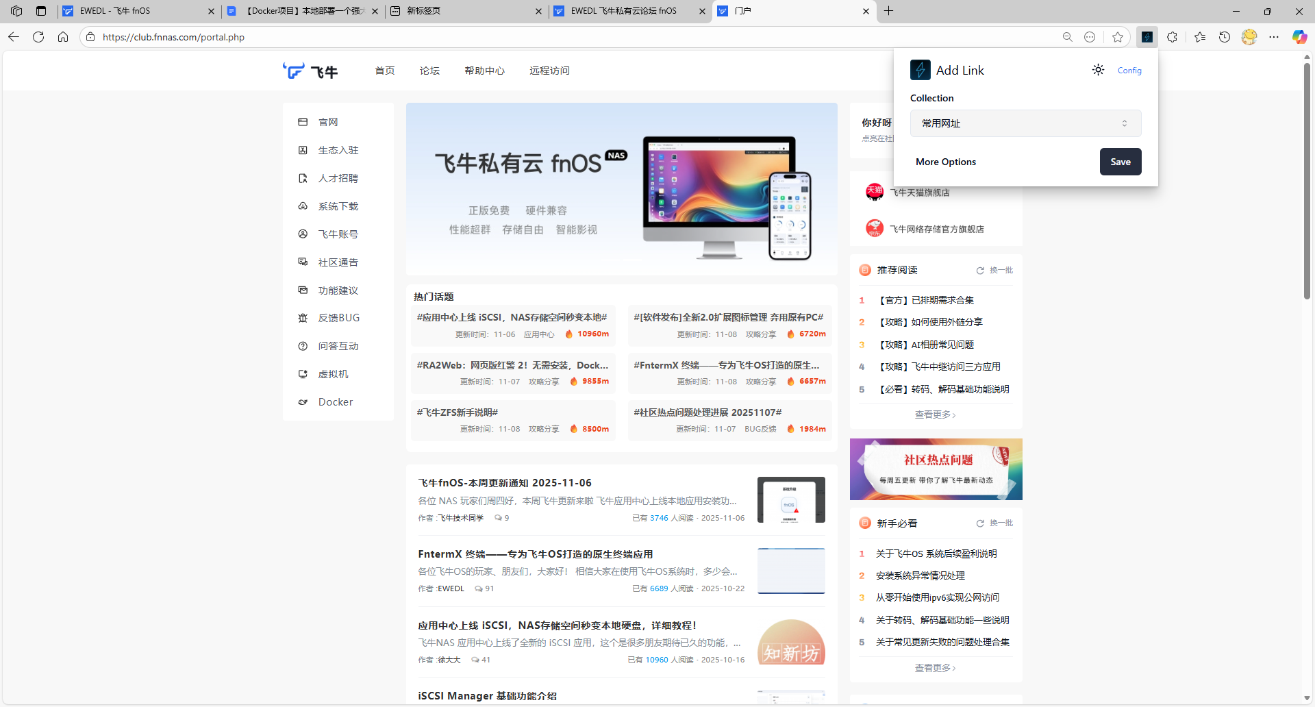1315x707 pixels.
Task: Go back with the browser Back arrow
Action: click(x=14, y=37)
